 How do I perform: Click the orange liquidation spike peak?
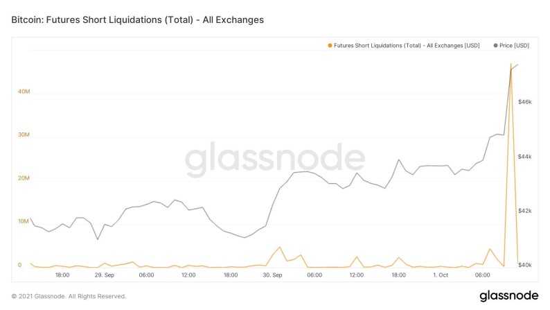point(511,64)
